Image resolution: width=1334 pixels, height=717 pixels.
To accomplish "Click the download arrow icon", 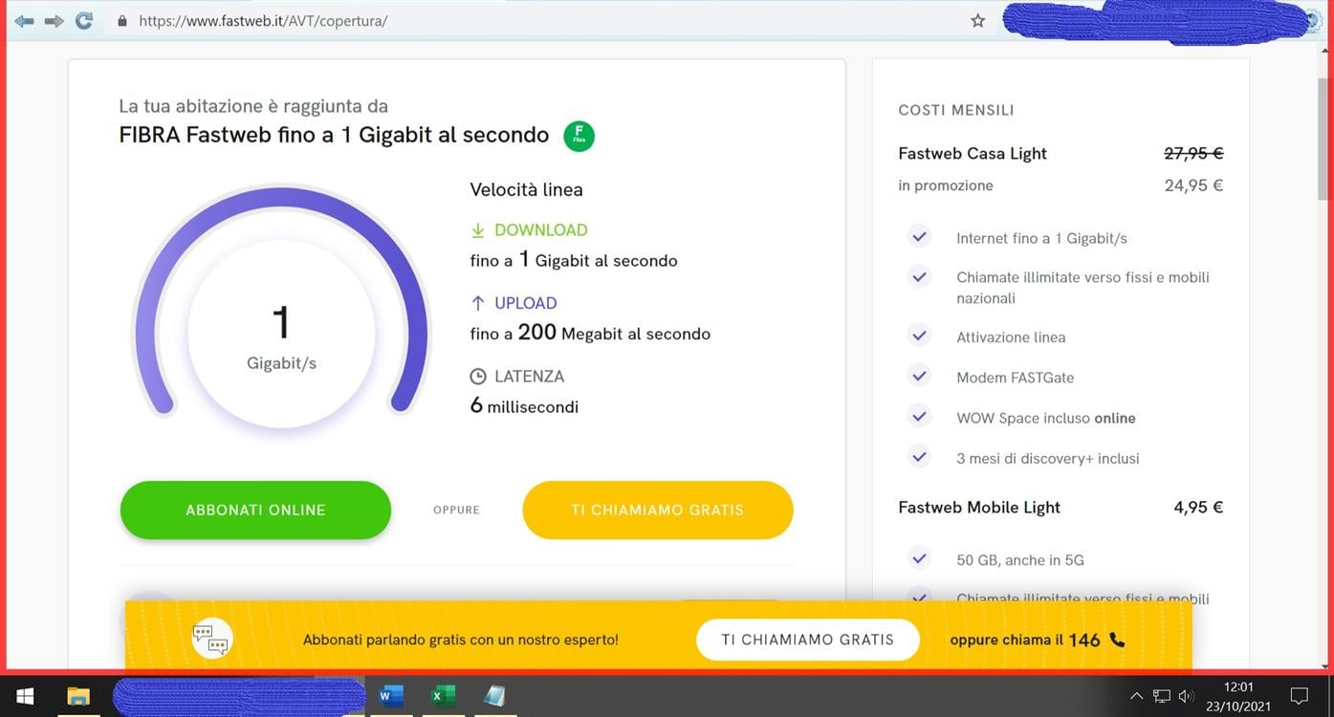I will (478, 230).
